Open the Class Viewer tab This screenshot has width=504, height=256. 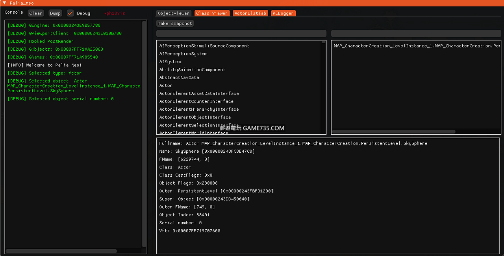pyautogui.click(x=212, y=13)
